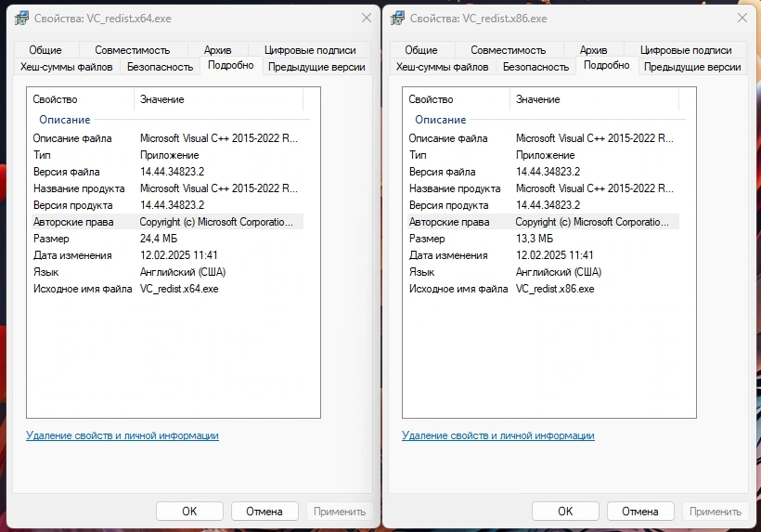Open Удаление свойств link in x64 window
The image size is (761, 532).
click(123, 435)
